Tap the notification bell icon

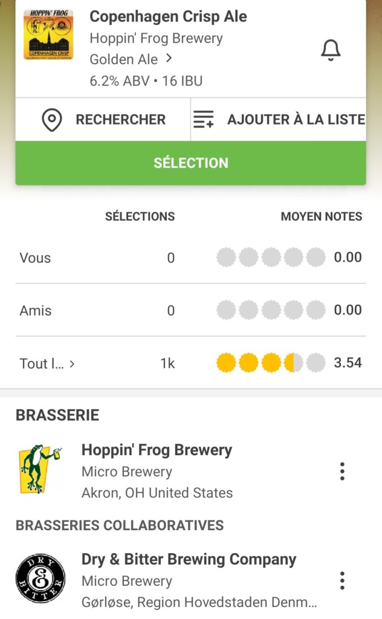point(330,51)
